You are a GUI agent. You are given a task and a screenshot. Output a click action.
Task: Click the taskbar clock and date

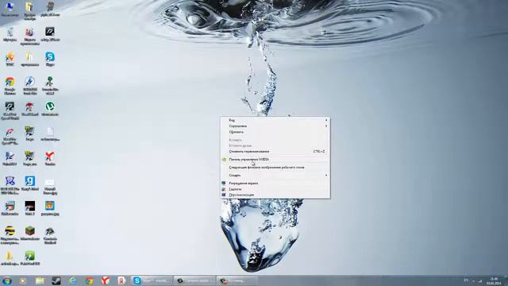494,281
